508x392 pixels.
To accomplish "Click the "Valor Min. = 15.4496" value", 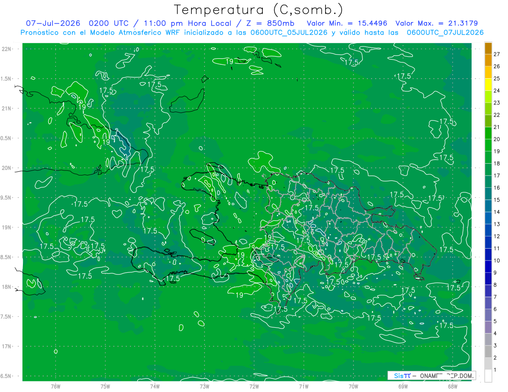I will click(347, 23).
